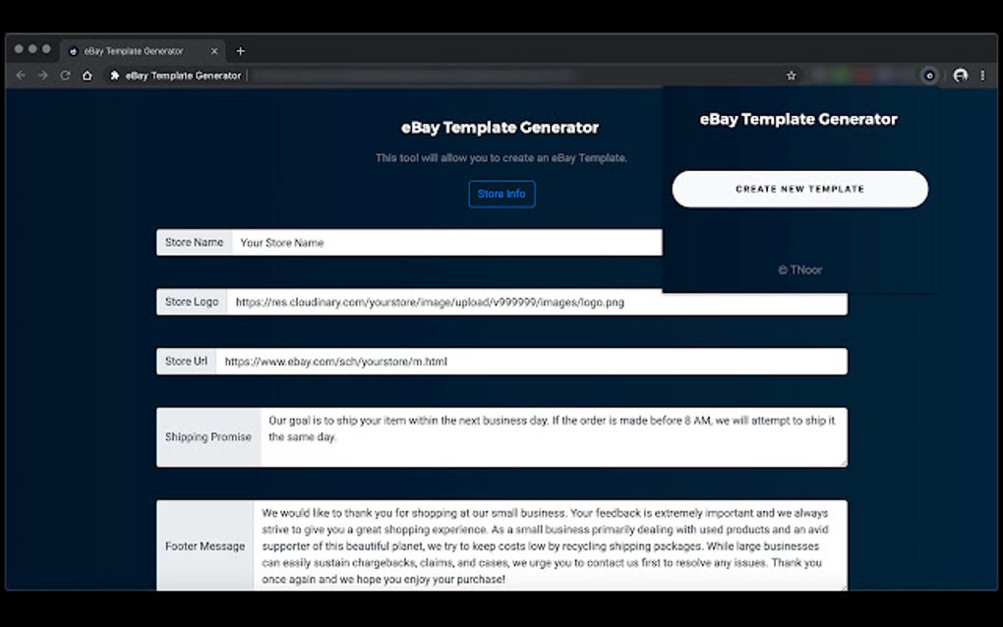
Task: Open the Chrome profile avatar icon
Action: pyautogui.click(x=960, y=75)
